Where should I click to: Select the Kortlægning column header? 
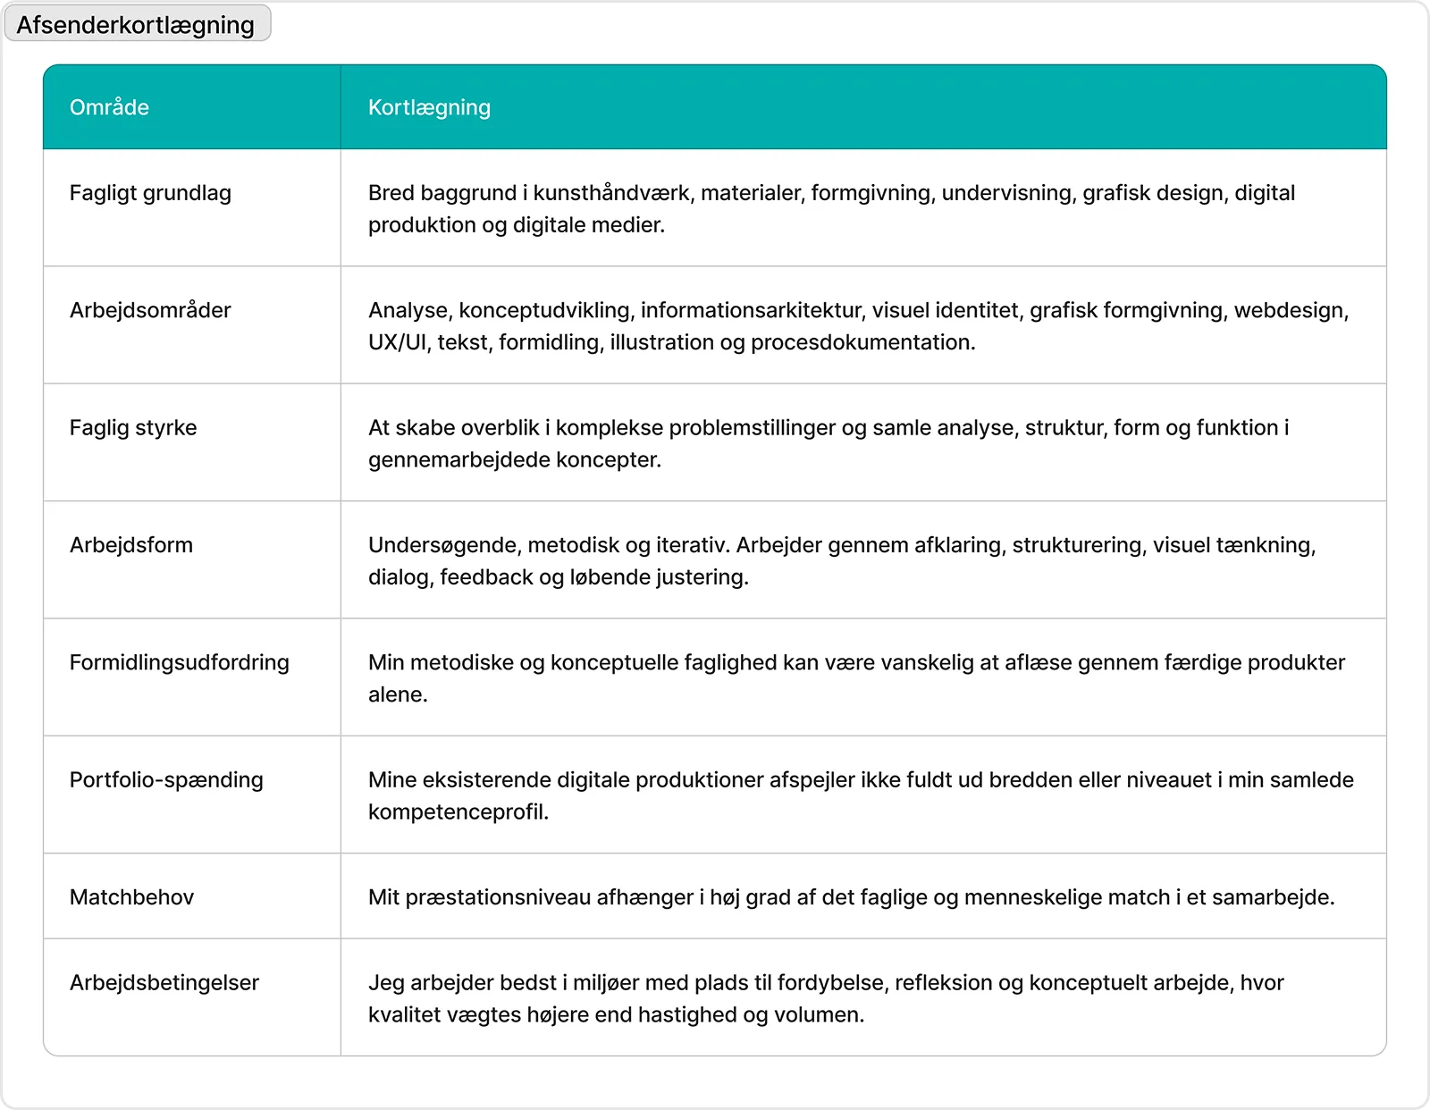point(863,107)
